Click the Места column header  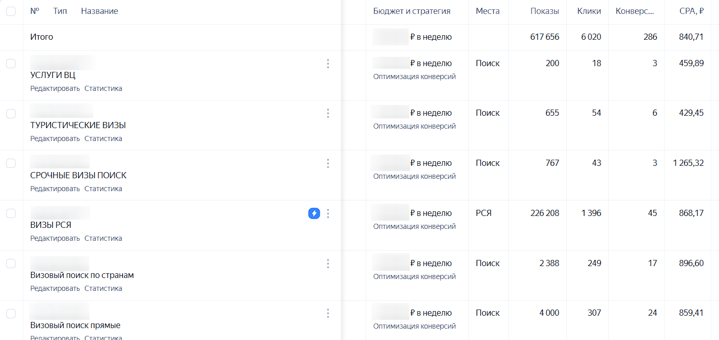point(488,11)
